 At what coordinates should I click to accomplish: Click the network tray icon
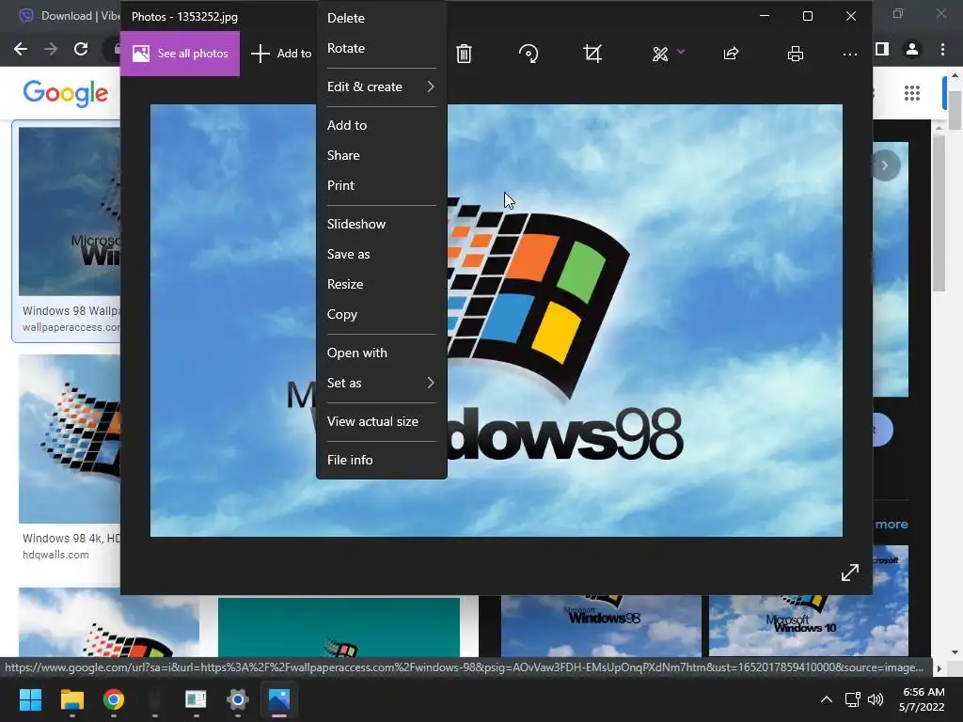(x=852, y=699)
